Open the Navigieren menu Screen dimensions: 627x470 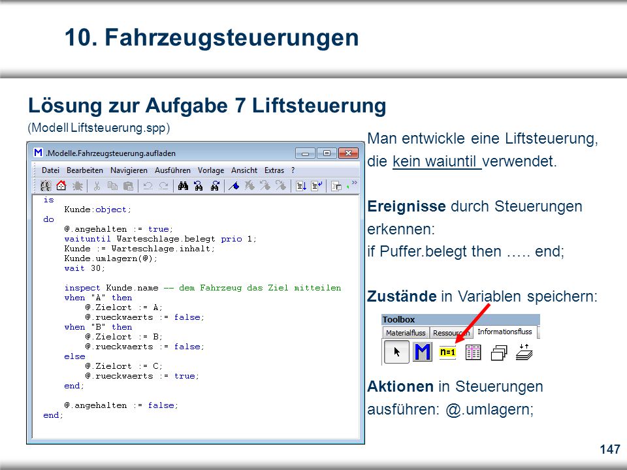129,170
